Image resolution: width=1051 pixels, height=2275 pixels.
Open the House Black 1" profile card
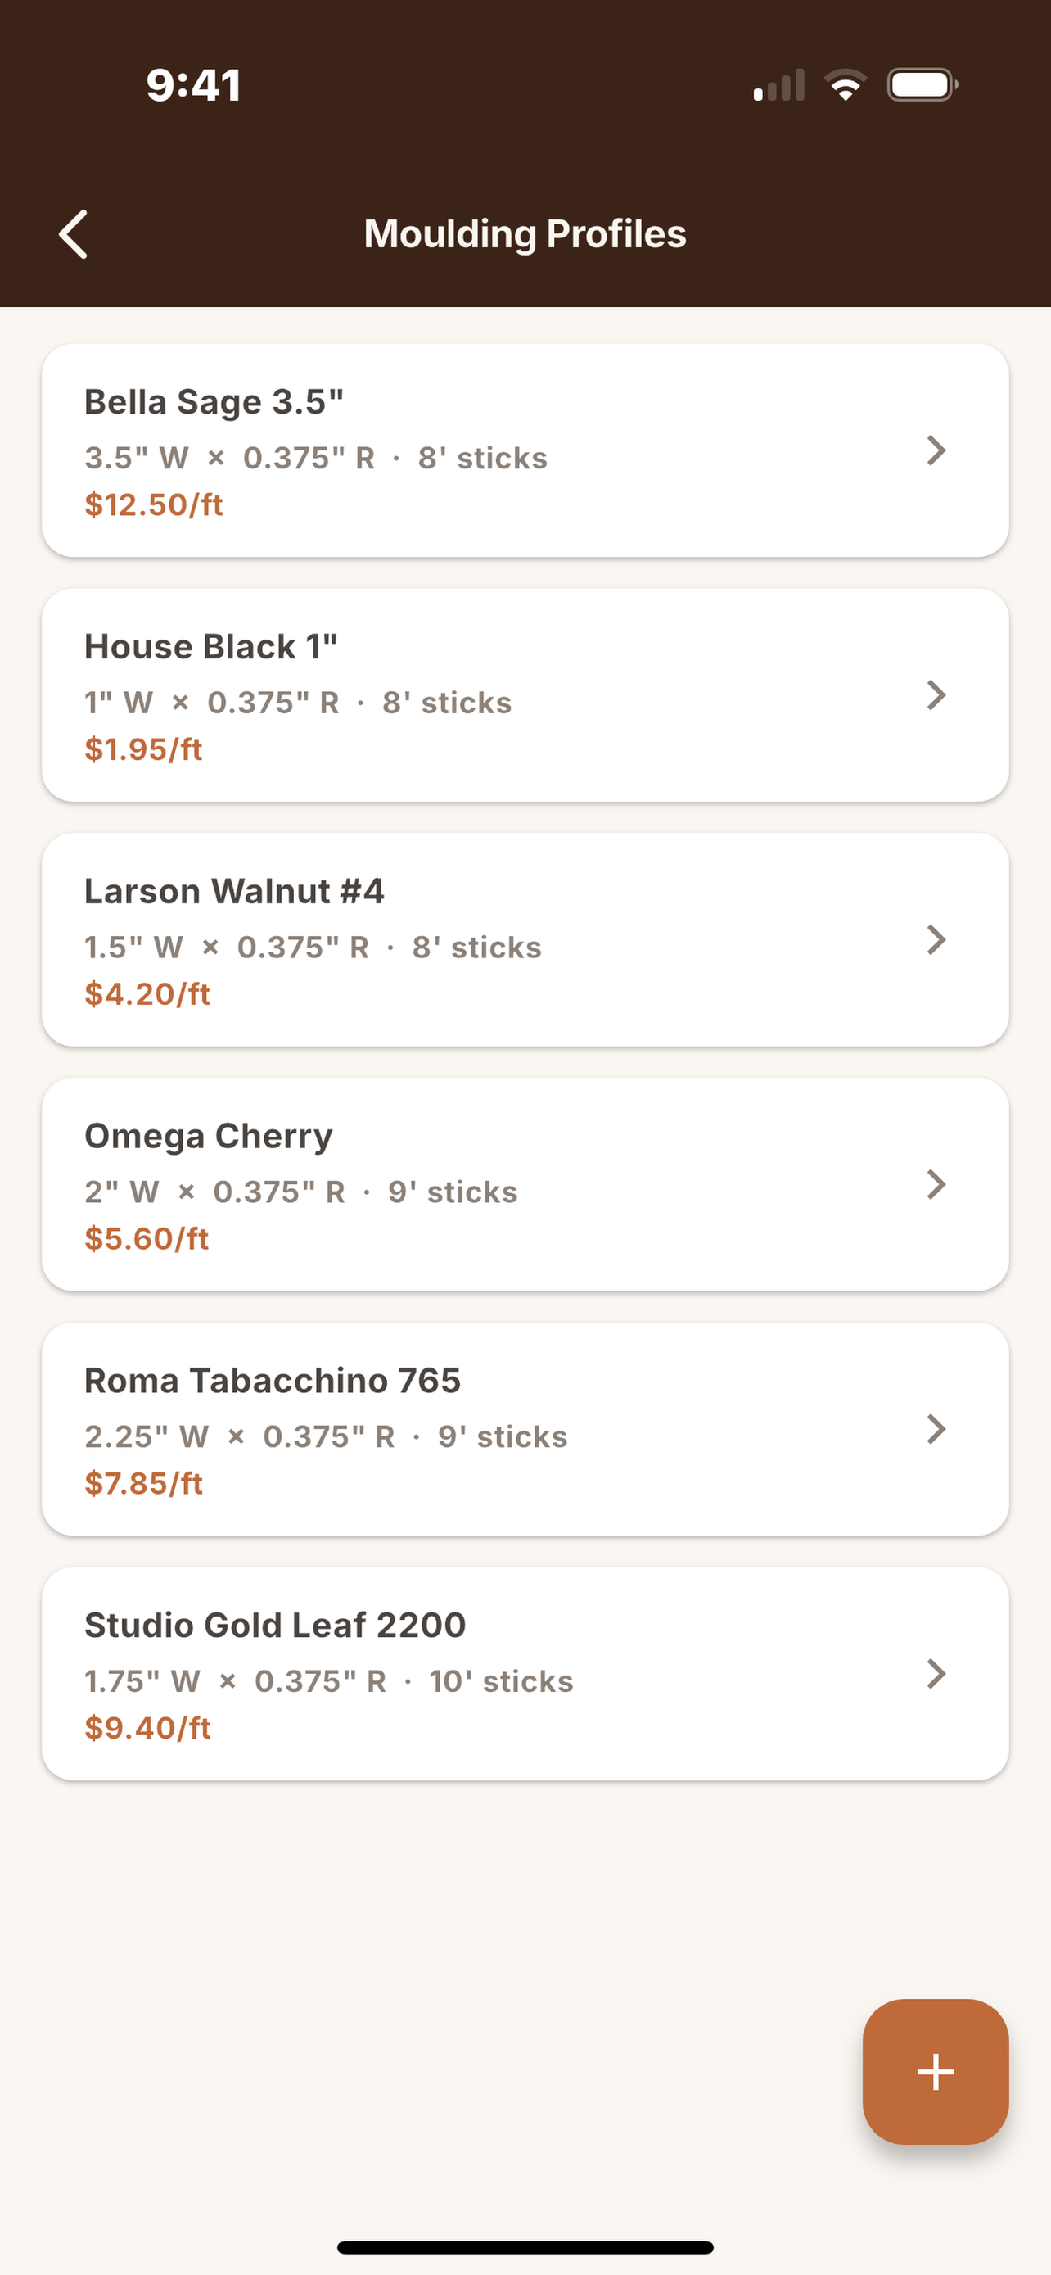point(525,695)
